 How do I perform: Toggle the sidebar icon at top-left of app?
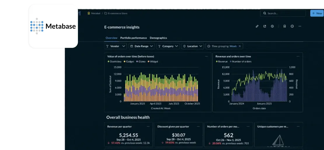coord(80,13)
